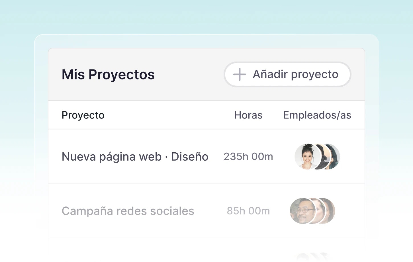The height and width of the screenshot is (262, 413).
Task: Open the Campaña redes sociales project
Action: click(128, 211)
